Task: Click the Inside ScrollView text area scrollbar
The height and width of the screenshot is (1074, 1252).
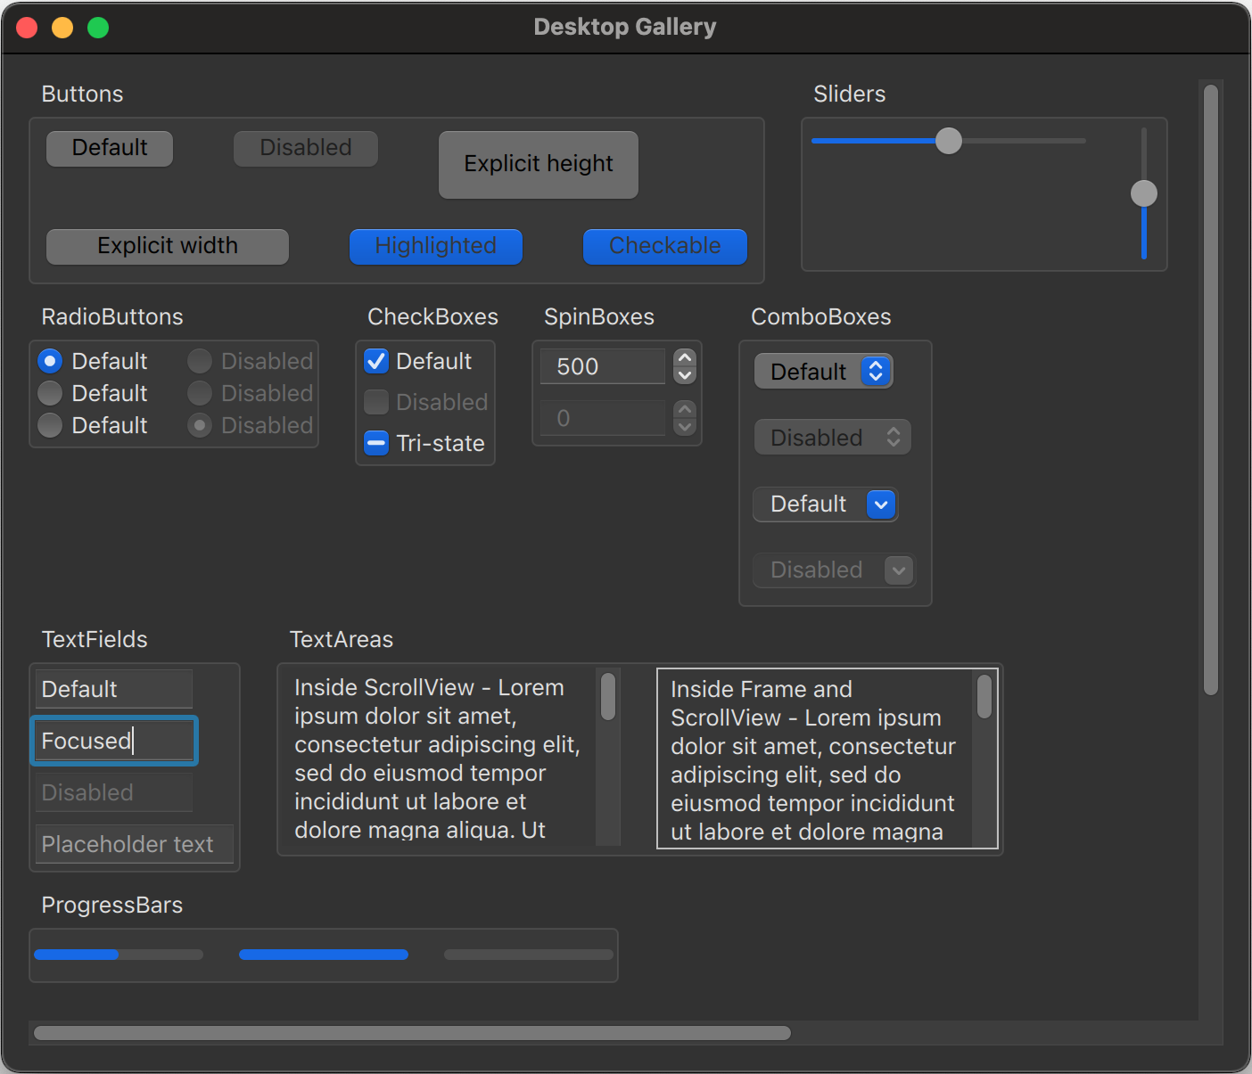Action: (x=608, y=696)
